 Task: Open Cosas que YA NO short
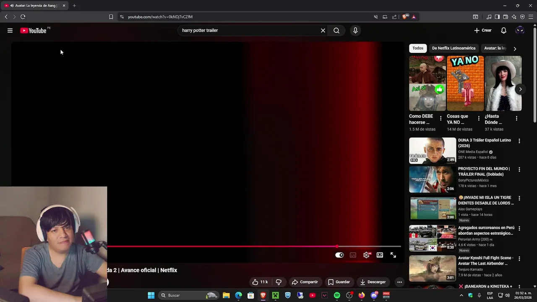coord(465,83)
